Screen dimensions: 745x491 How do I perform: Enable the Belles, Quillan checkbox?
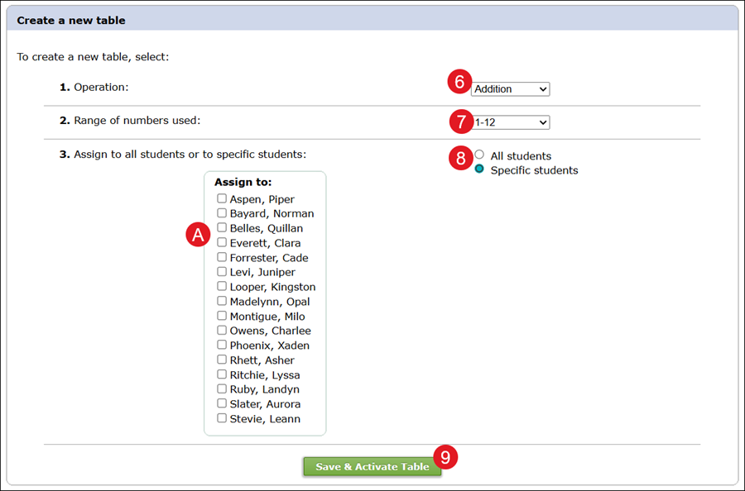[x=222, y=227]
